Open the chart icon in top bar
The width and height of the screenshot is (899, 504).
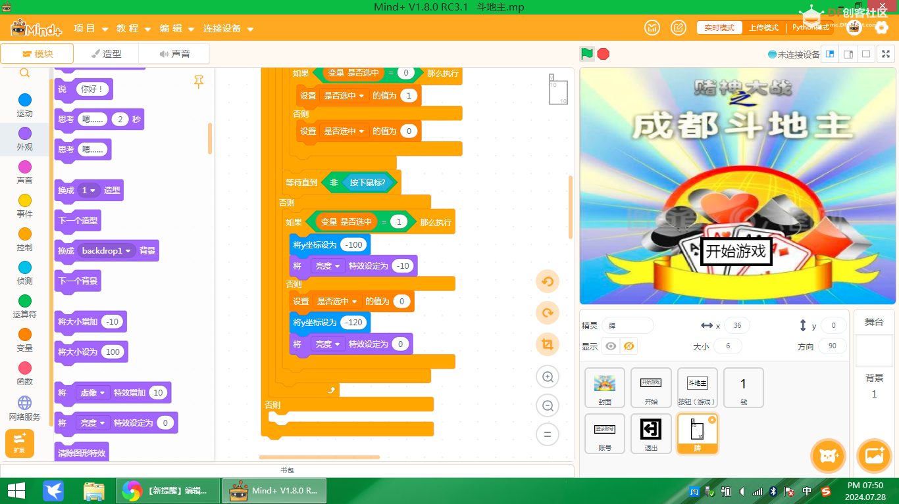click(x=652, y=28)
